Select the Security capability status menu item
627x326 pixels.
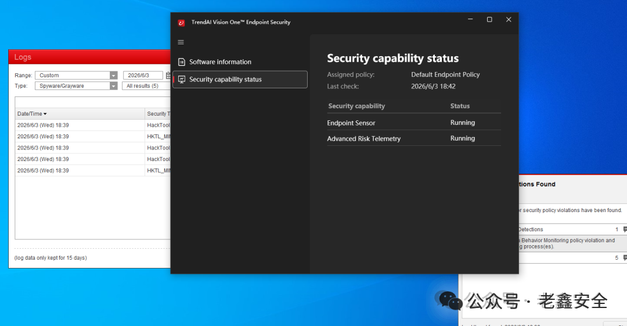point(240,79)
